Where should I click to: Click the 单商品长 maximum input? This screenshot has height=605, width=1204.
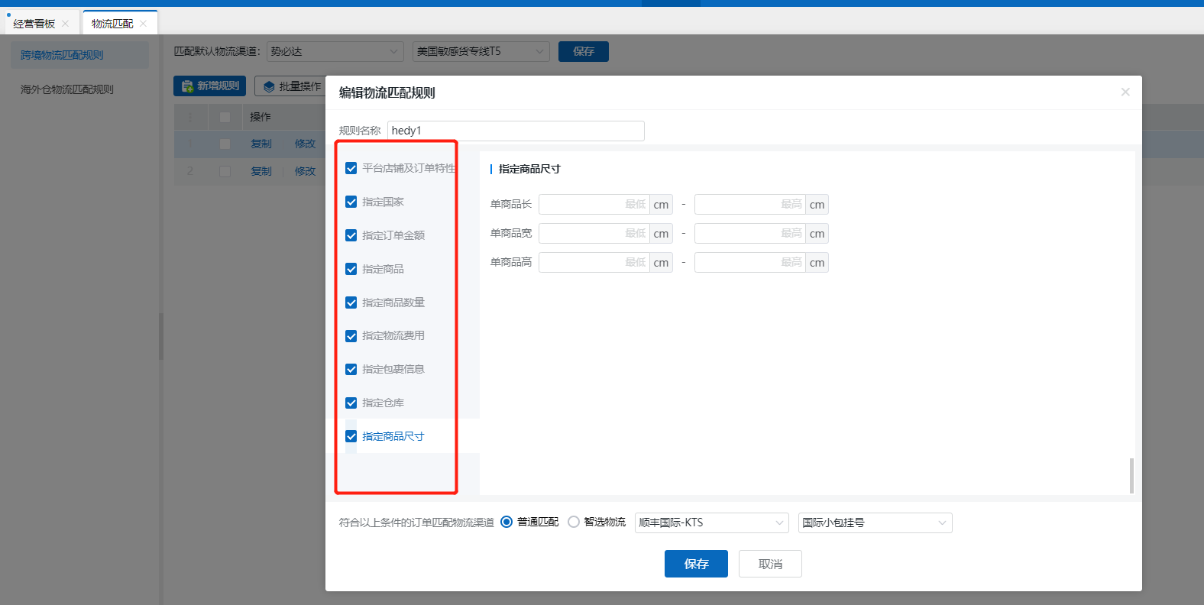(x=750, y=204)
